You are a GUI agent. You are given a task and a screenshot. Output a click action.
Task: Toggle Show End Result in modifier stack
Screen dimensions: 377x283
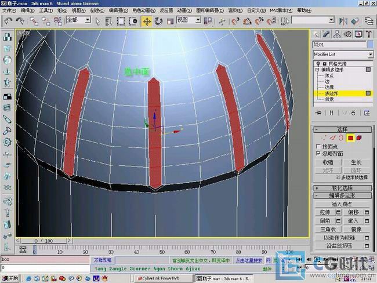[332, 113]
